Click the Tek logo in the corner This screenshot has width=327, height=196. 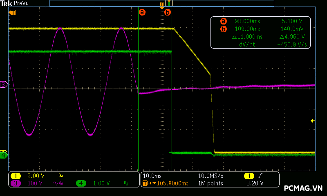click(x=7, y=3)
